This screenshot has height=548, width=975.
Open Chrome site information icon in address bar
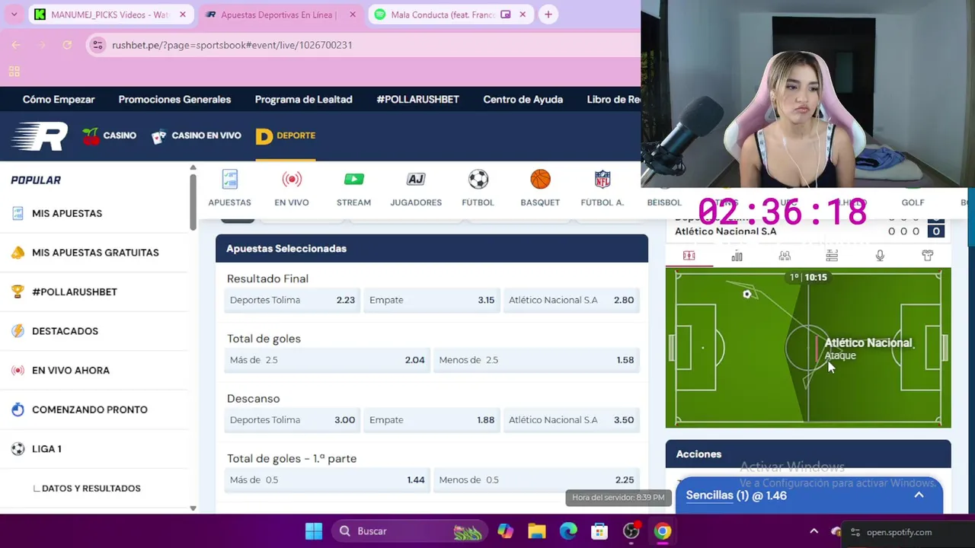[x=97, y=45]
